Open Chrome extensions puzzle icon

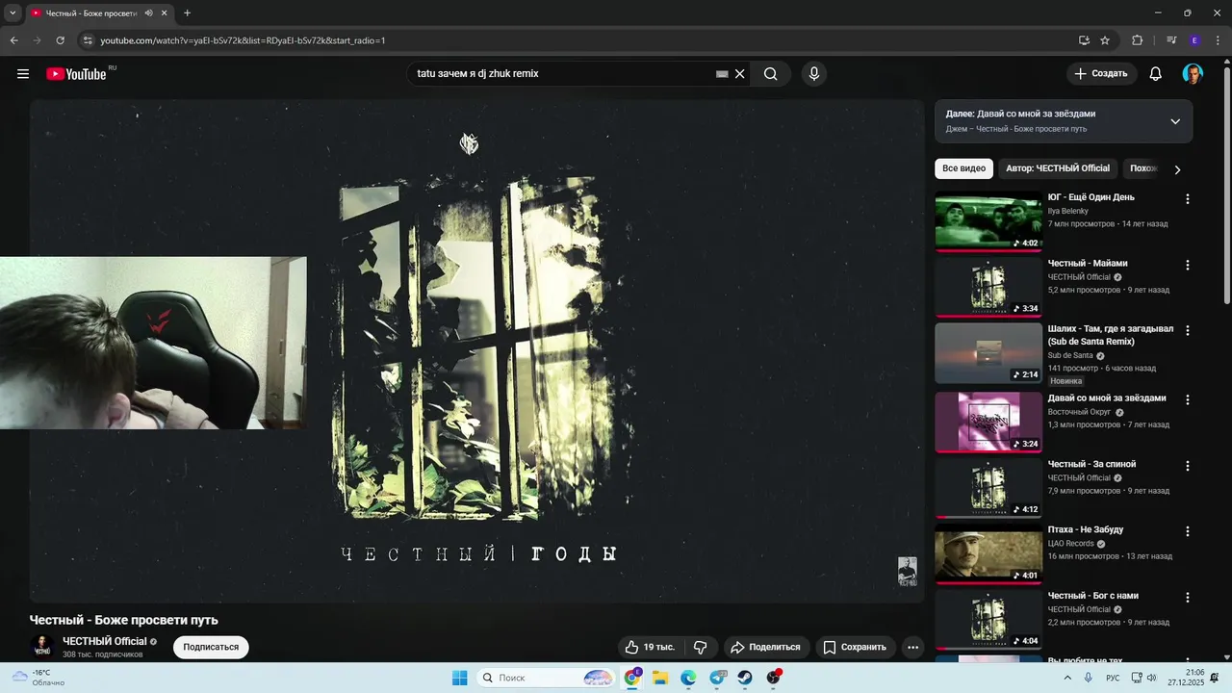pyautogui.click(x=1137, y=40)
